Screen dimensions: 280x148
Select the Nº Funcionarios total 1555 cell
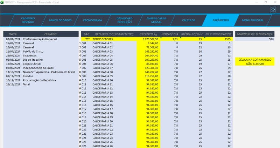[218, 39]
